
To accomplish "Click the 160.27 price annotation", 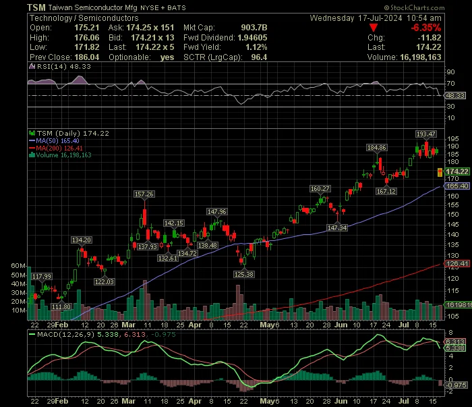I will [x=320, y=188].
